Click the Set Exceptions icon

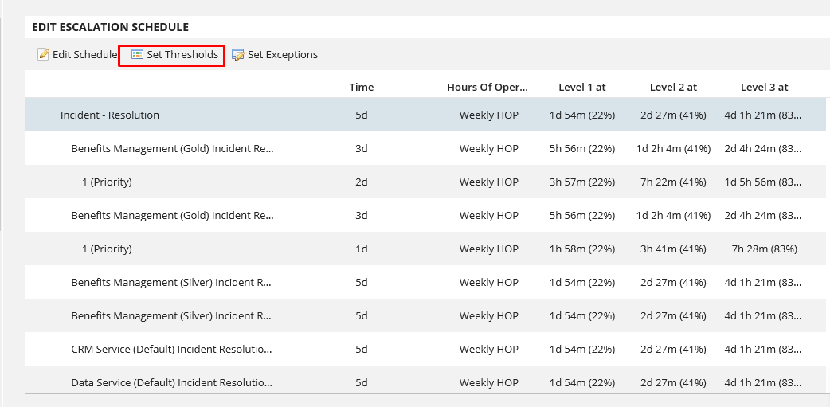point(237,55)
